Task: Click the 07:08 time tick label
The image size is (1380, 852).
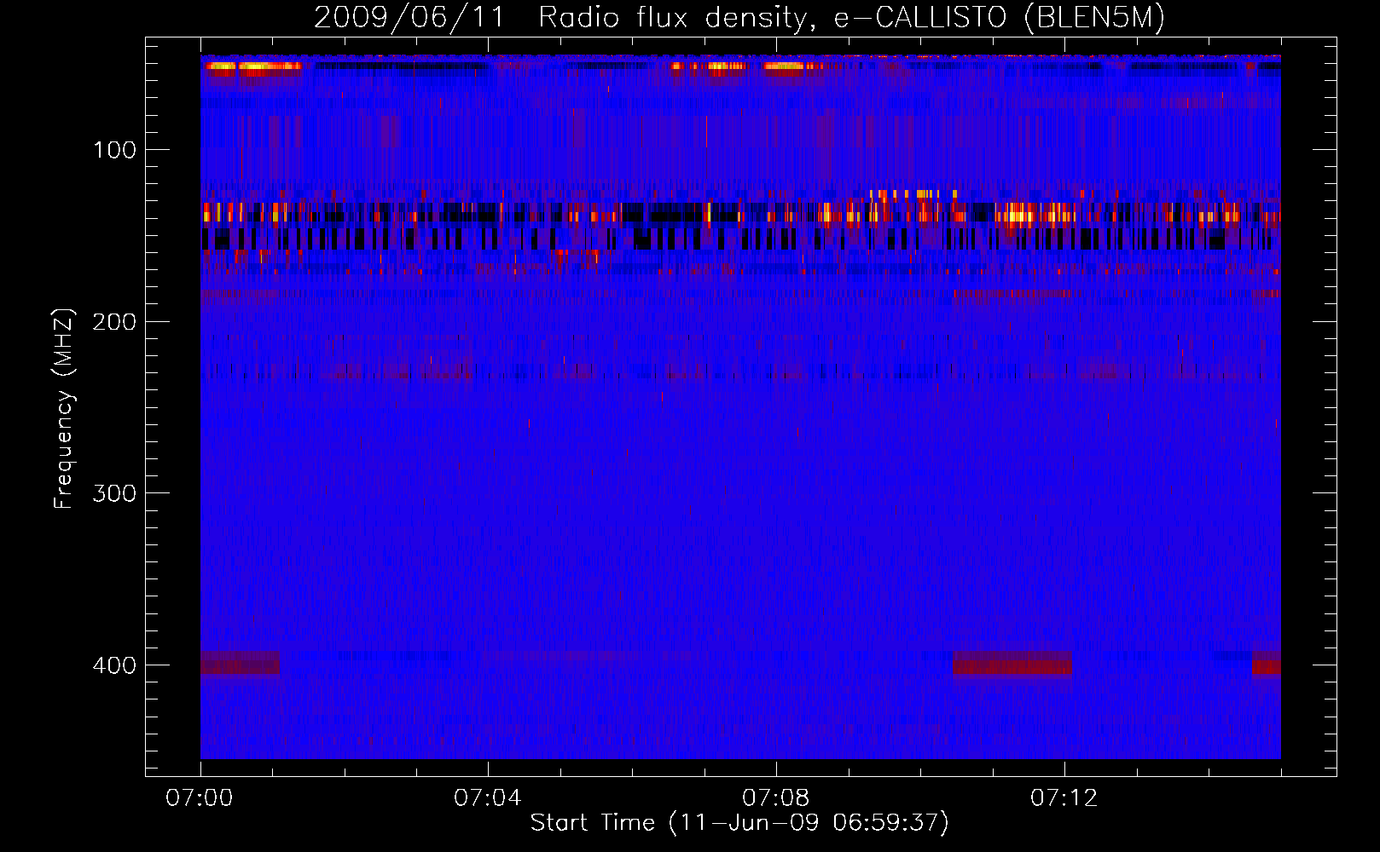Action: (776, 798)
